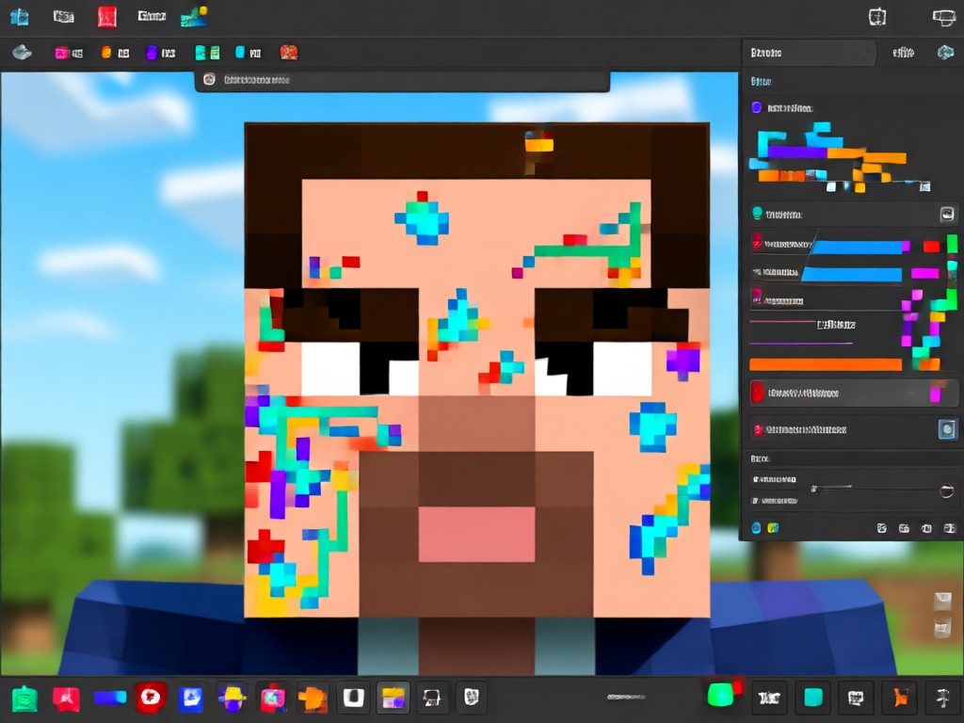Click the first grey icon at panel bottom-right
The width and height of the screenshot is (964, 723).
click(881, 528)
